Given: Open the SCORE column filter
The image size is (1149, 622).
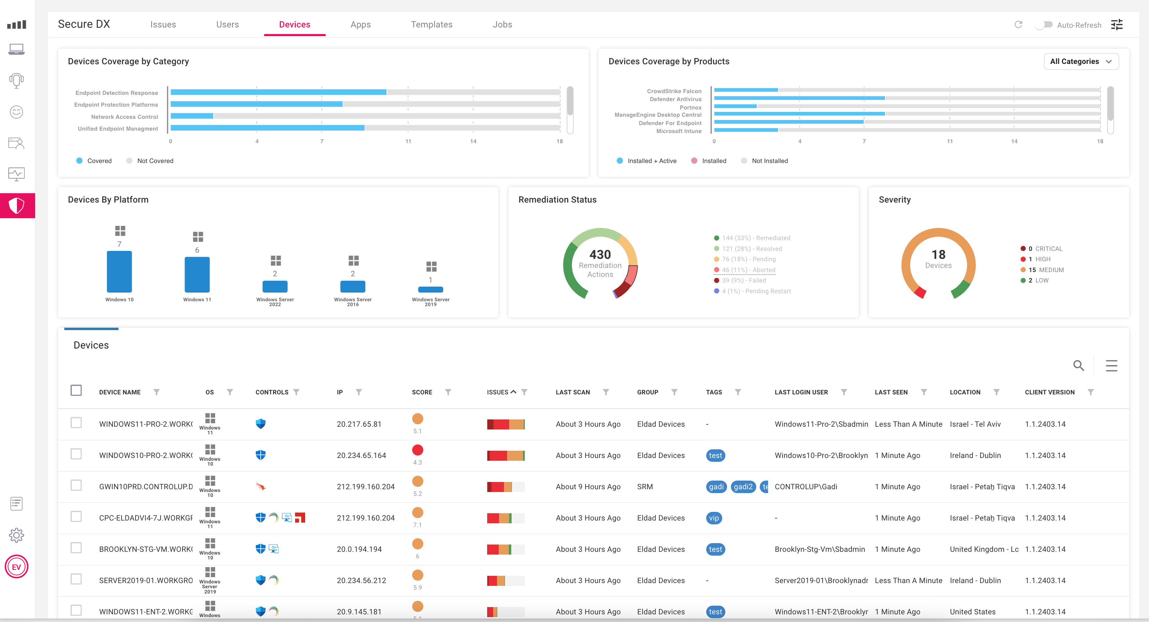Looking at the screenshot, I should tap(448, 392).
